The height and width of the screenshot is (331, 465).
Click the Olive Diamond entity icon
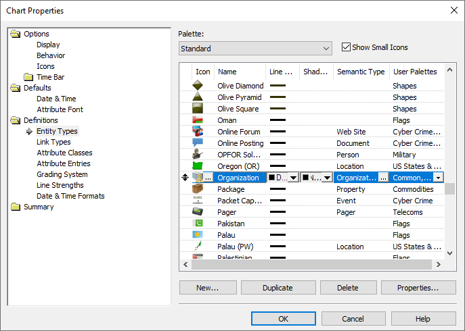(198, 86)
